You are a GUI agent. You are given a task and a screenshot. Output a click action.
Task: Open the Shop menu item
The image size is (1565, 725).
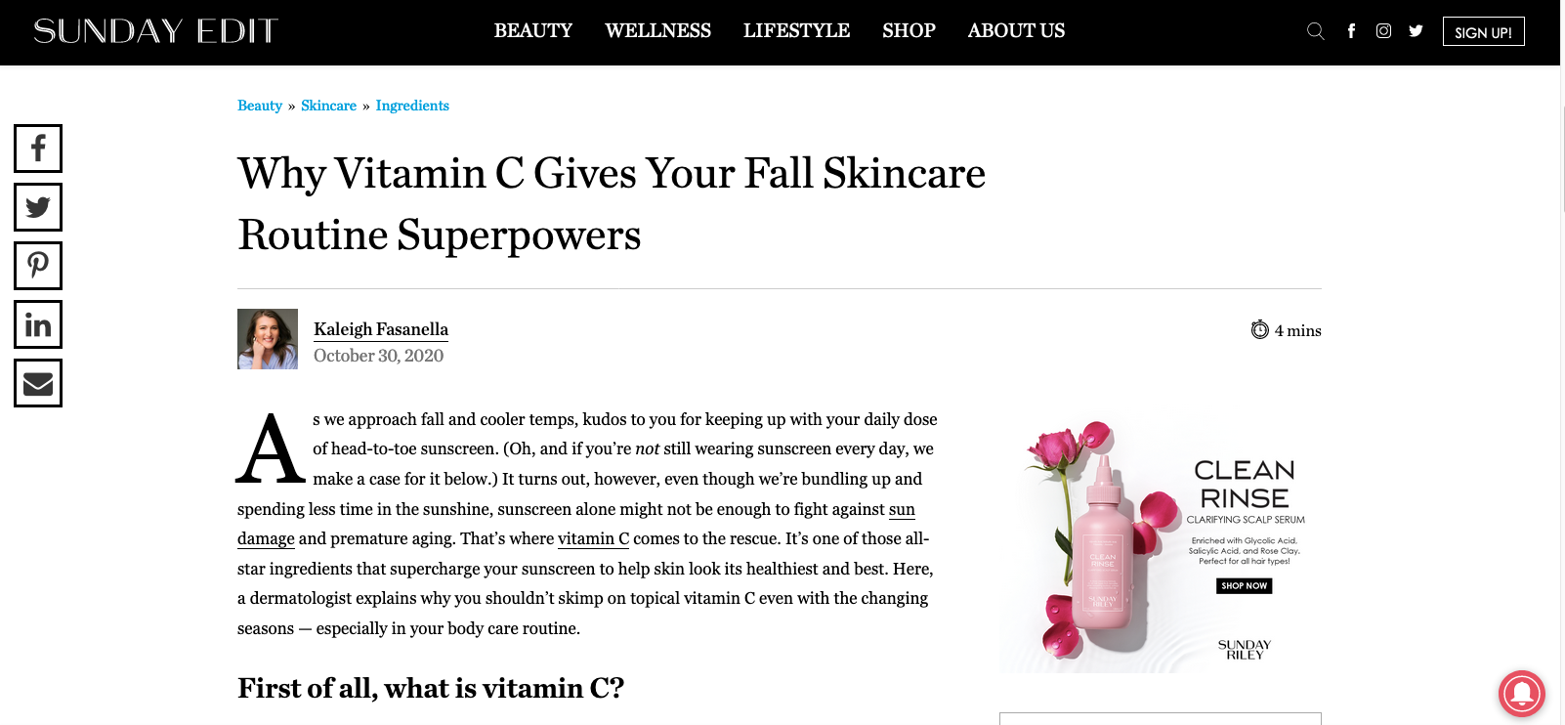909,30
